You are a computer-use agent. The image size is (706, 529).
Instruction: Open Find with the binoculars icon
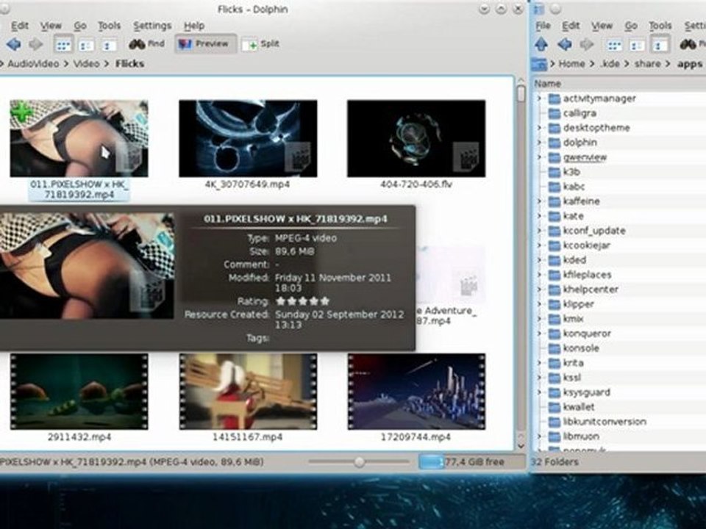coord(147,43)
